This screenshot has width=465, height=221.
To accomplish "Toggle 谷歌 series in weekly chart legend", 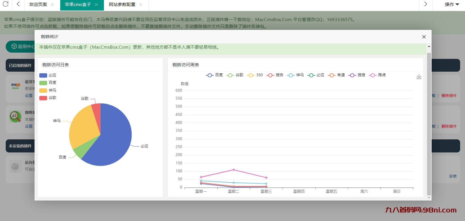I will click(235, 75).
